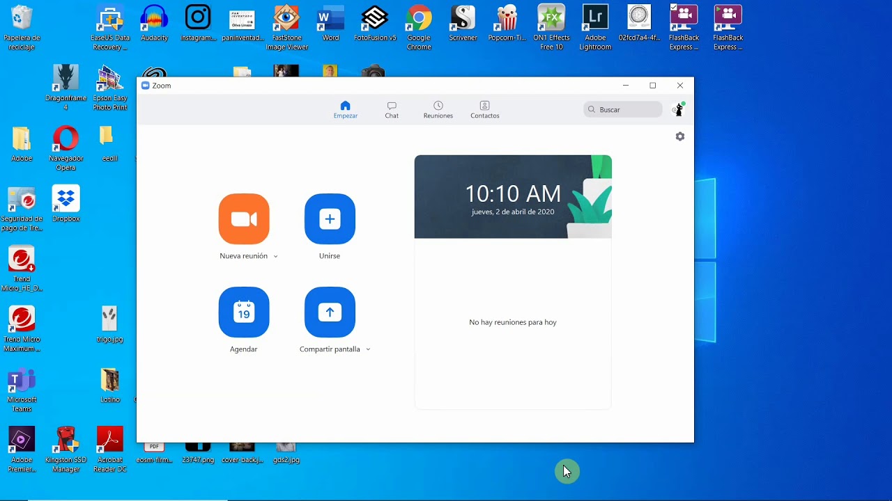892x501 pixels.
Task: Expand the Compartir pantalla options arrow
Action: pos(368,349)
